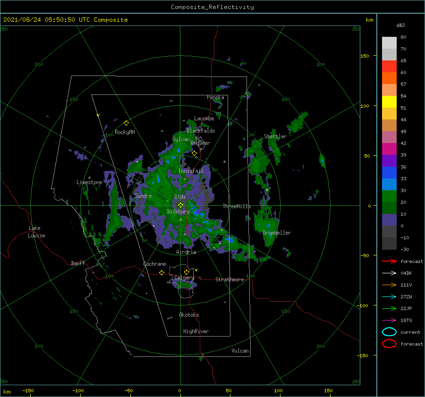Click the Drumheller town label

[x=277, y=233]
